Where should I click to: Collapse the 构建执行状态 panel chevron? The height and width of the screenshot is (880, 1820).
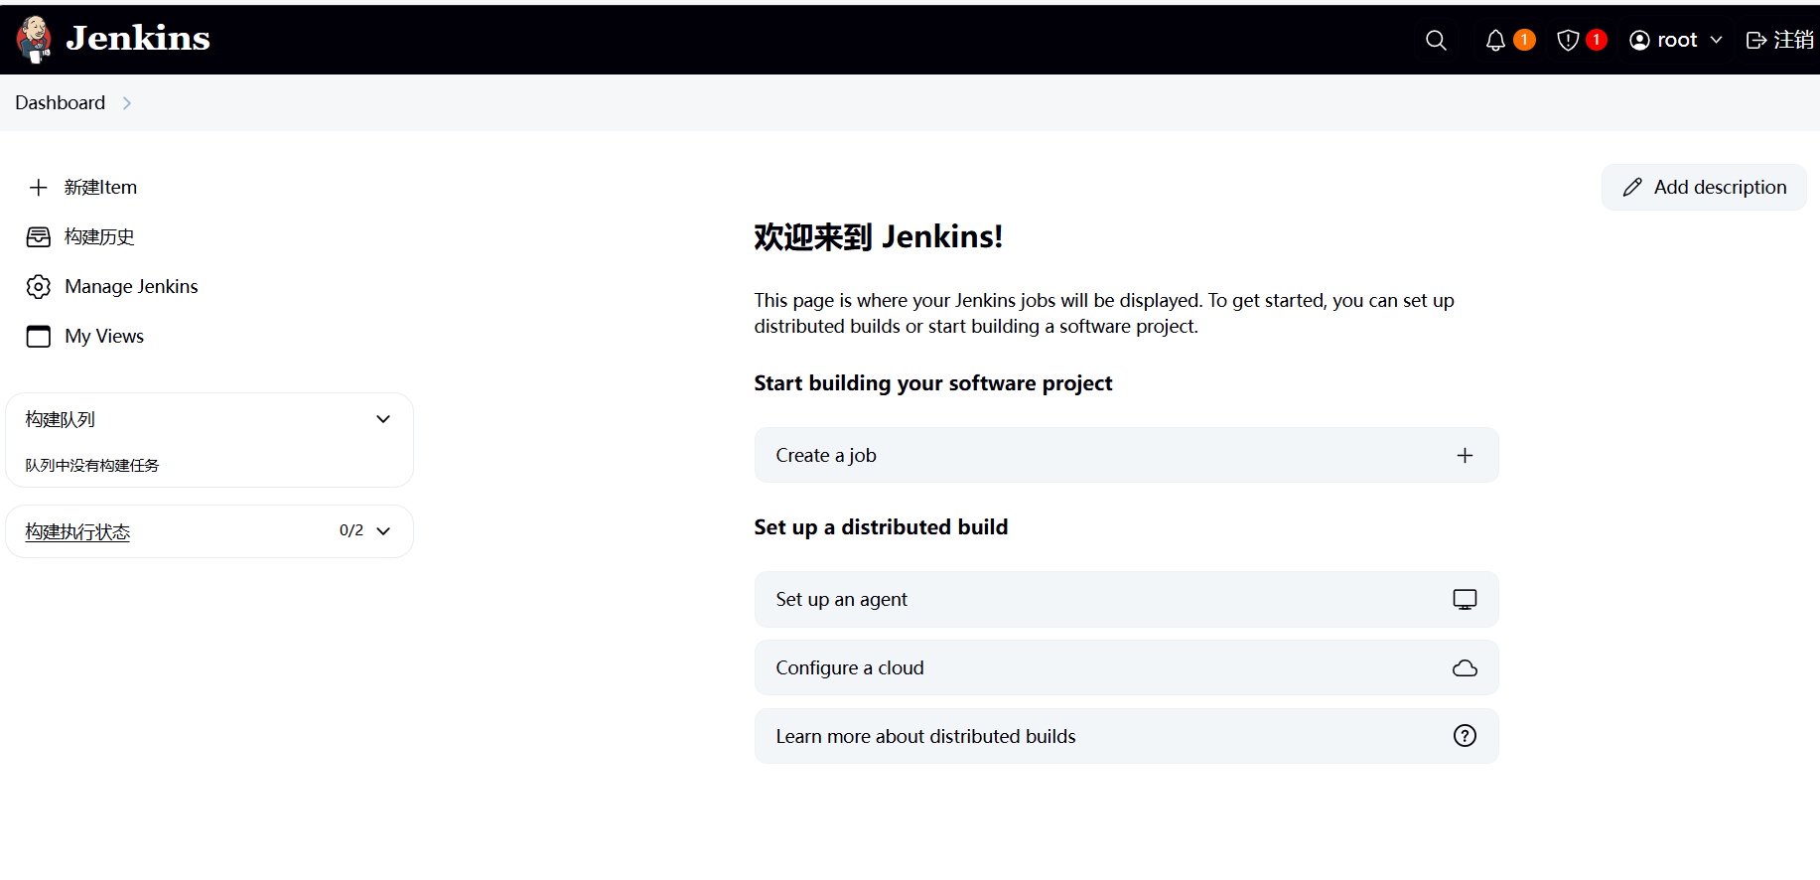(383, 531)
